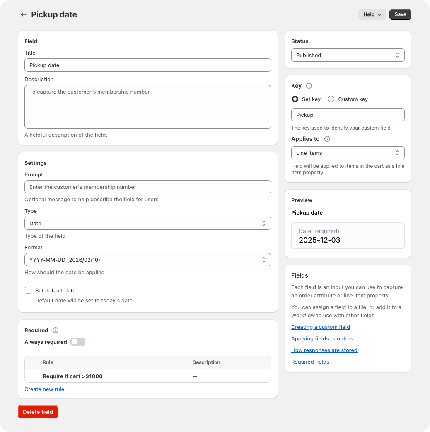Screen dimensions: 430x432
Task: Open the Required fields documentation
Action: point(310,362)
